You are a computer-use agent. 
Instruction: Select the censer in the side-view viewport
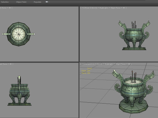[x=19, y=91]
